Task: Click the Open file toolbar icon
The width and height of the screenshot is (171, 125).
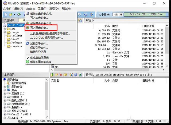Action: (11, 15)
